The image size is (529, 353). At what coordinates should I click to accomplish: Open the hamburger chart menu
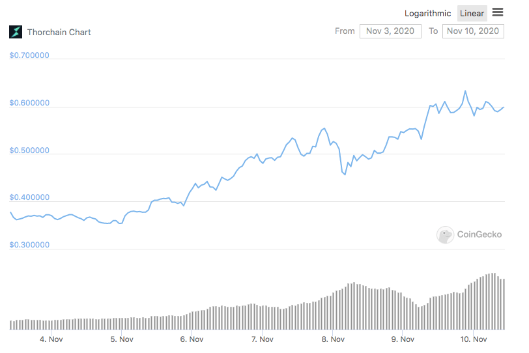pos(498,12)
